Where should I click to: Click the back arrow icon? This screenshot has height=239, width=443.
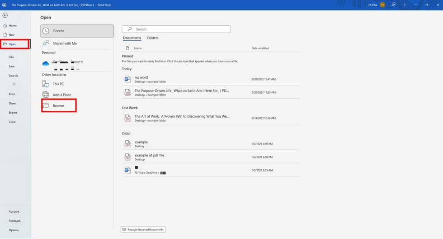click(x=5, y=15)
